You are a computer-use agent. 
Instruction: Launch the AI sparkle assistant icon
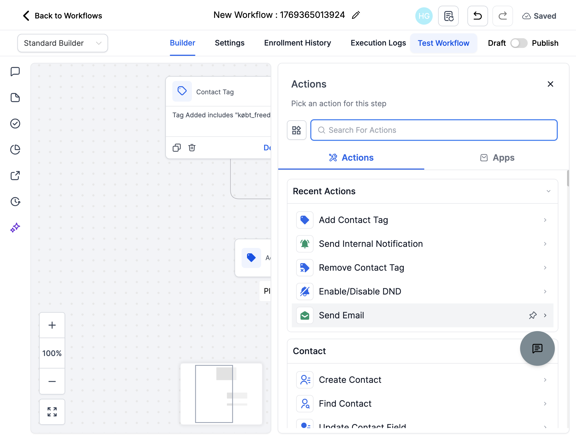click(15, 228)
